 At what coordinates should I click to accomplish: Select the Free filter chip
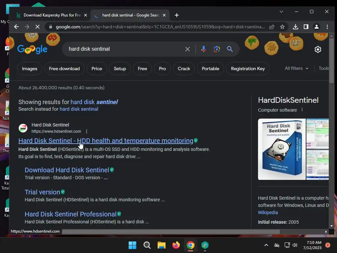tap(142, 69)
